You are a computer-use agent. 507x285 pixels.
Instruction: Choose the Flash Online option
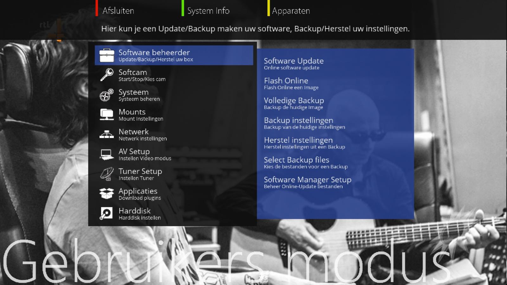click(286, 80)
